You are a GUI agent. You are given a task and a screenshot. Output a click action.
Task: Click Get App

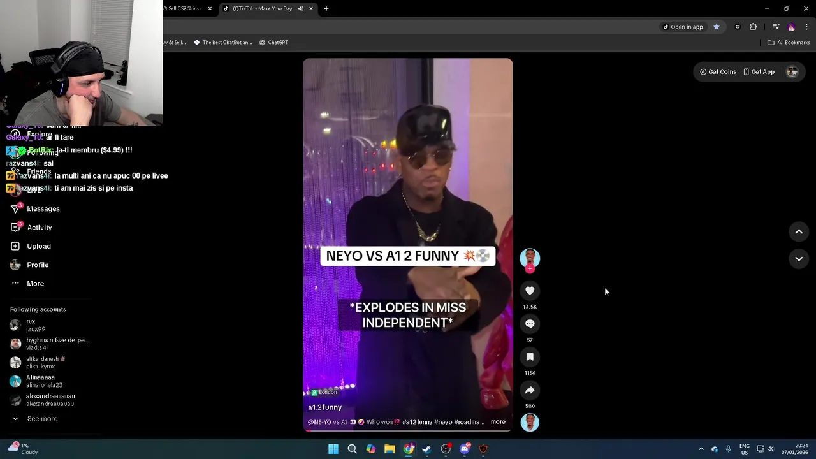759,72
